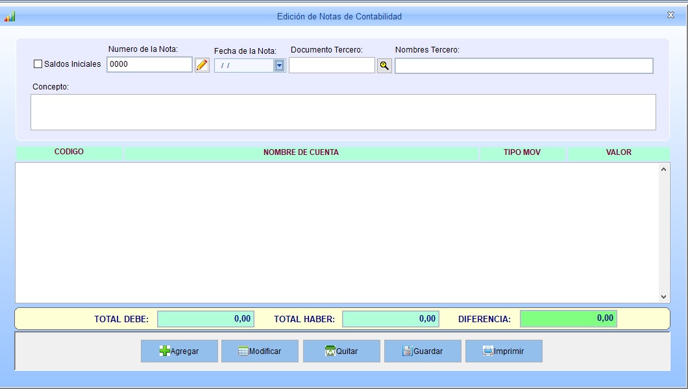Focus the Documento Tercero input field

coord(332,65)
